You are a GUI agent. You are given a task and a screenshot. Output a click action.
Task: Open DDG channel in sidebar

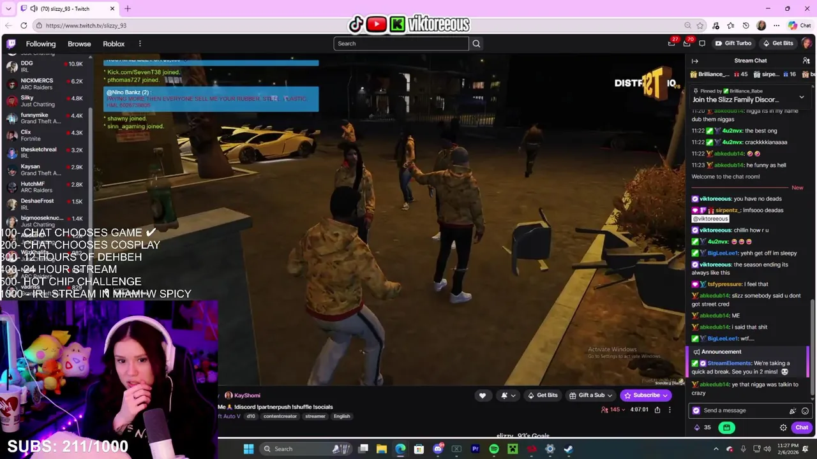(x=45, y=66)
